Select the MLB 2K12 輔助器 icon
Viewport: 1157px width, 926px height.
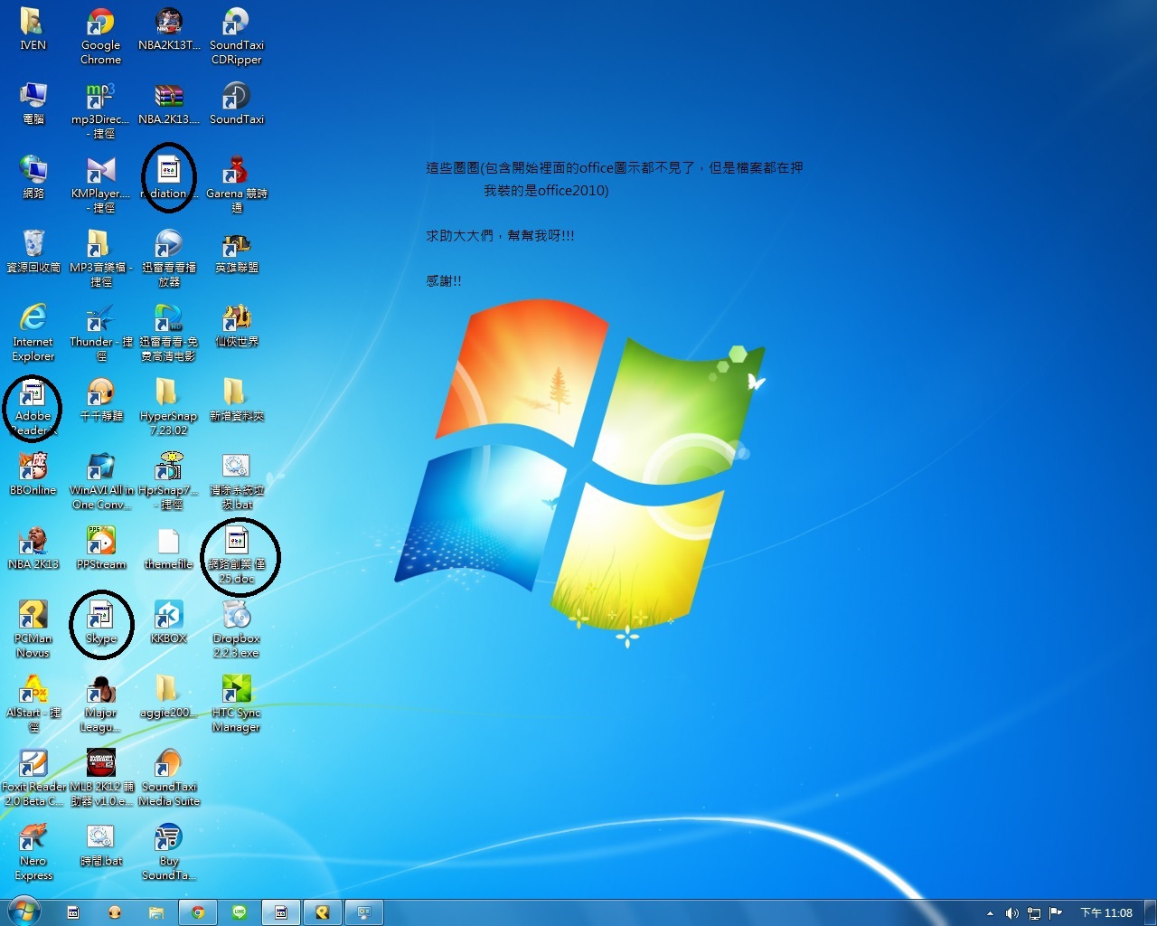click(x=100, y=778)
